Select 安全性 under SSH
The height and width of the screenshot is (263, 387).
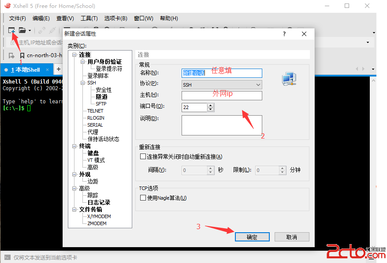tap(104, 90)
